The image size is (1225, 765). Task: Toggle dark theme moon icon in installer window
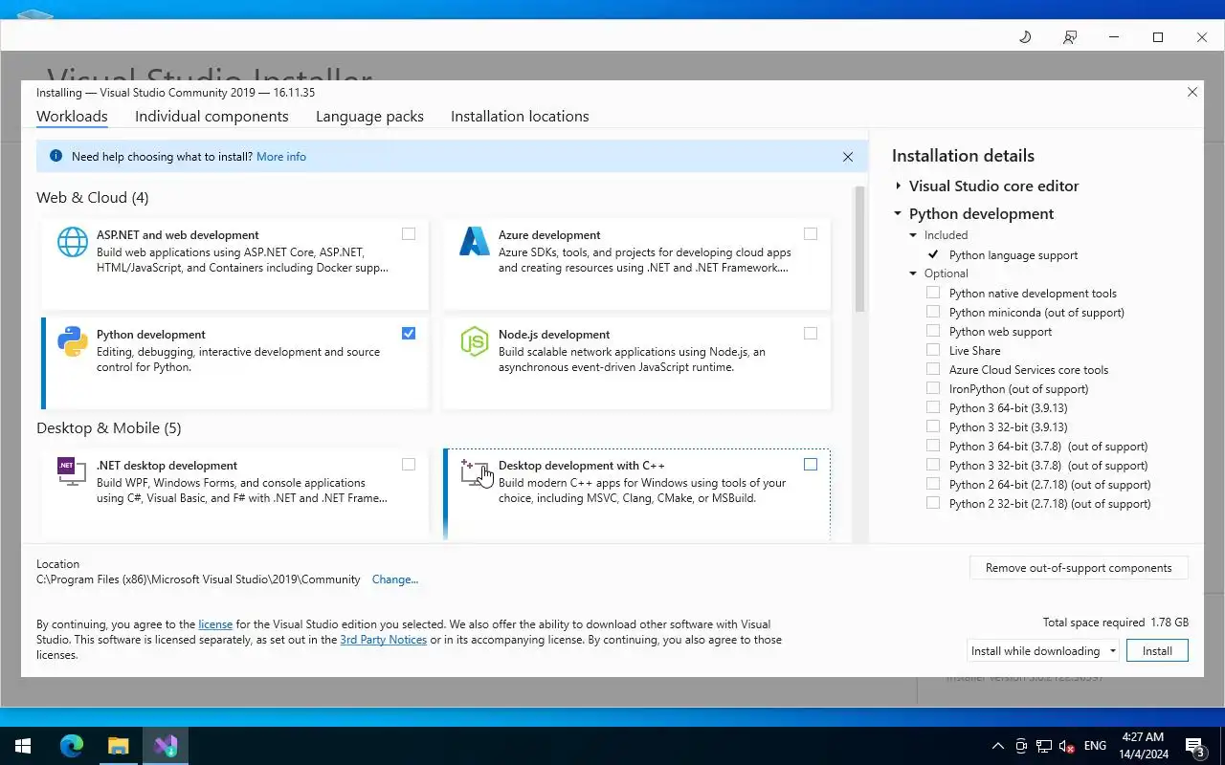point(1025,37)
